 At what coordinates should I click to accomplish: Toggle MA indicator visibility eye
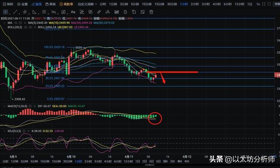coord(16,23)
